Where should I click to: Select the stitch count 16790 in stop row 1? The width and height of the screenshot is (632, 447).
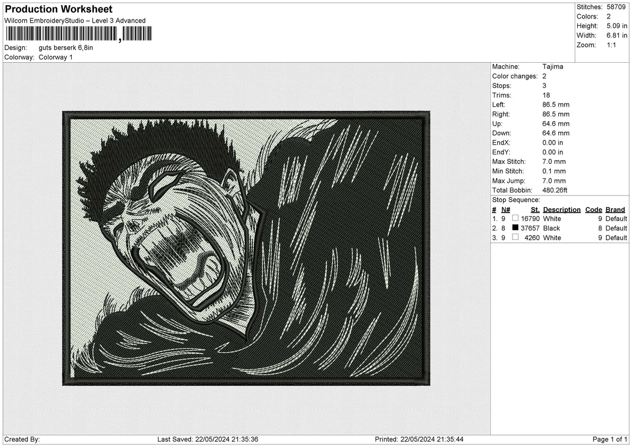[530, 218]
